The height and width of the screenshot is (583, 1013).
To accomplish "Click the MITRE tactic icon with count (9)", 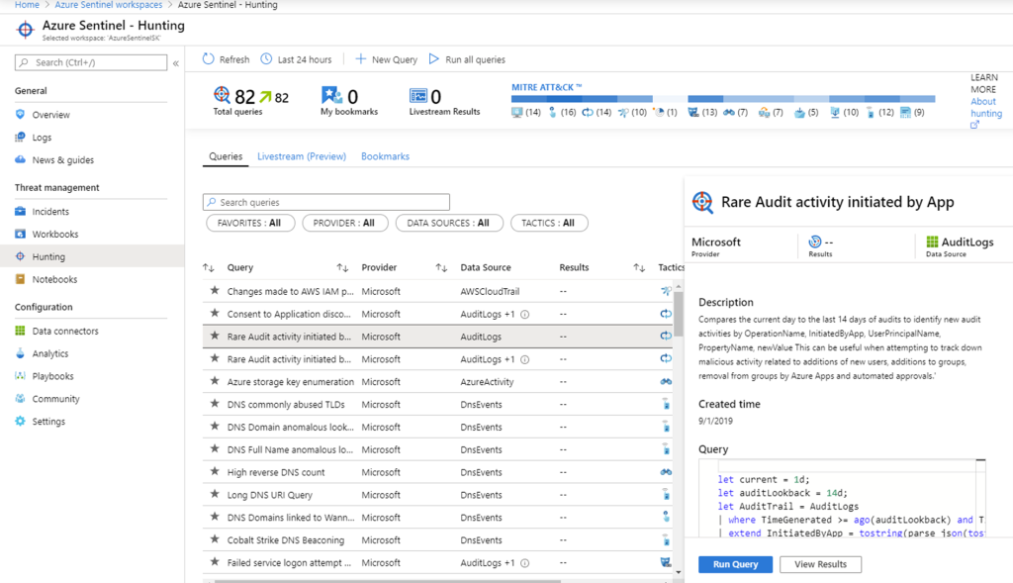I will click(x=906, y=113).
